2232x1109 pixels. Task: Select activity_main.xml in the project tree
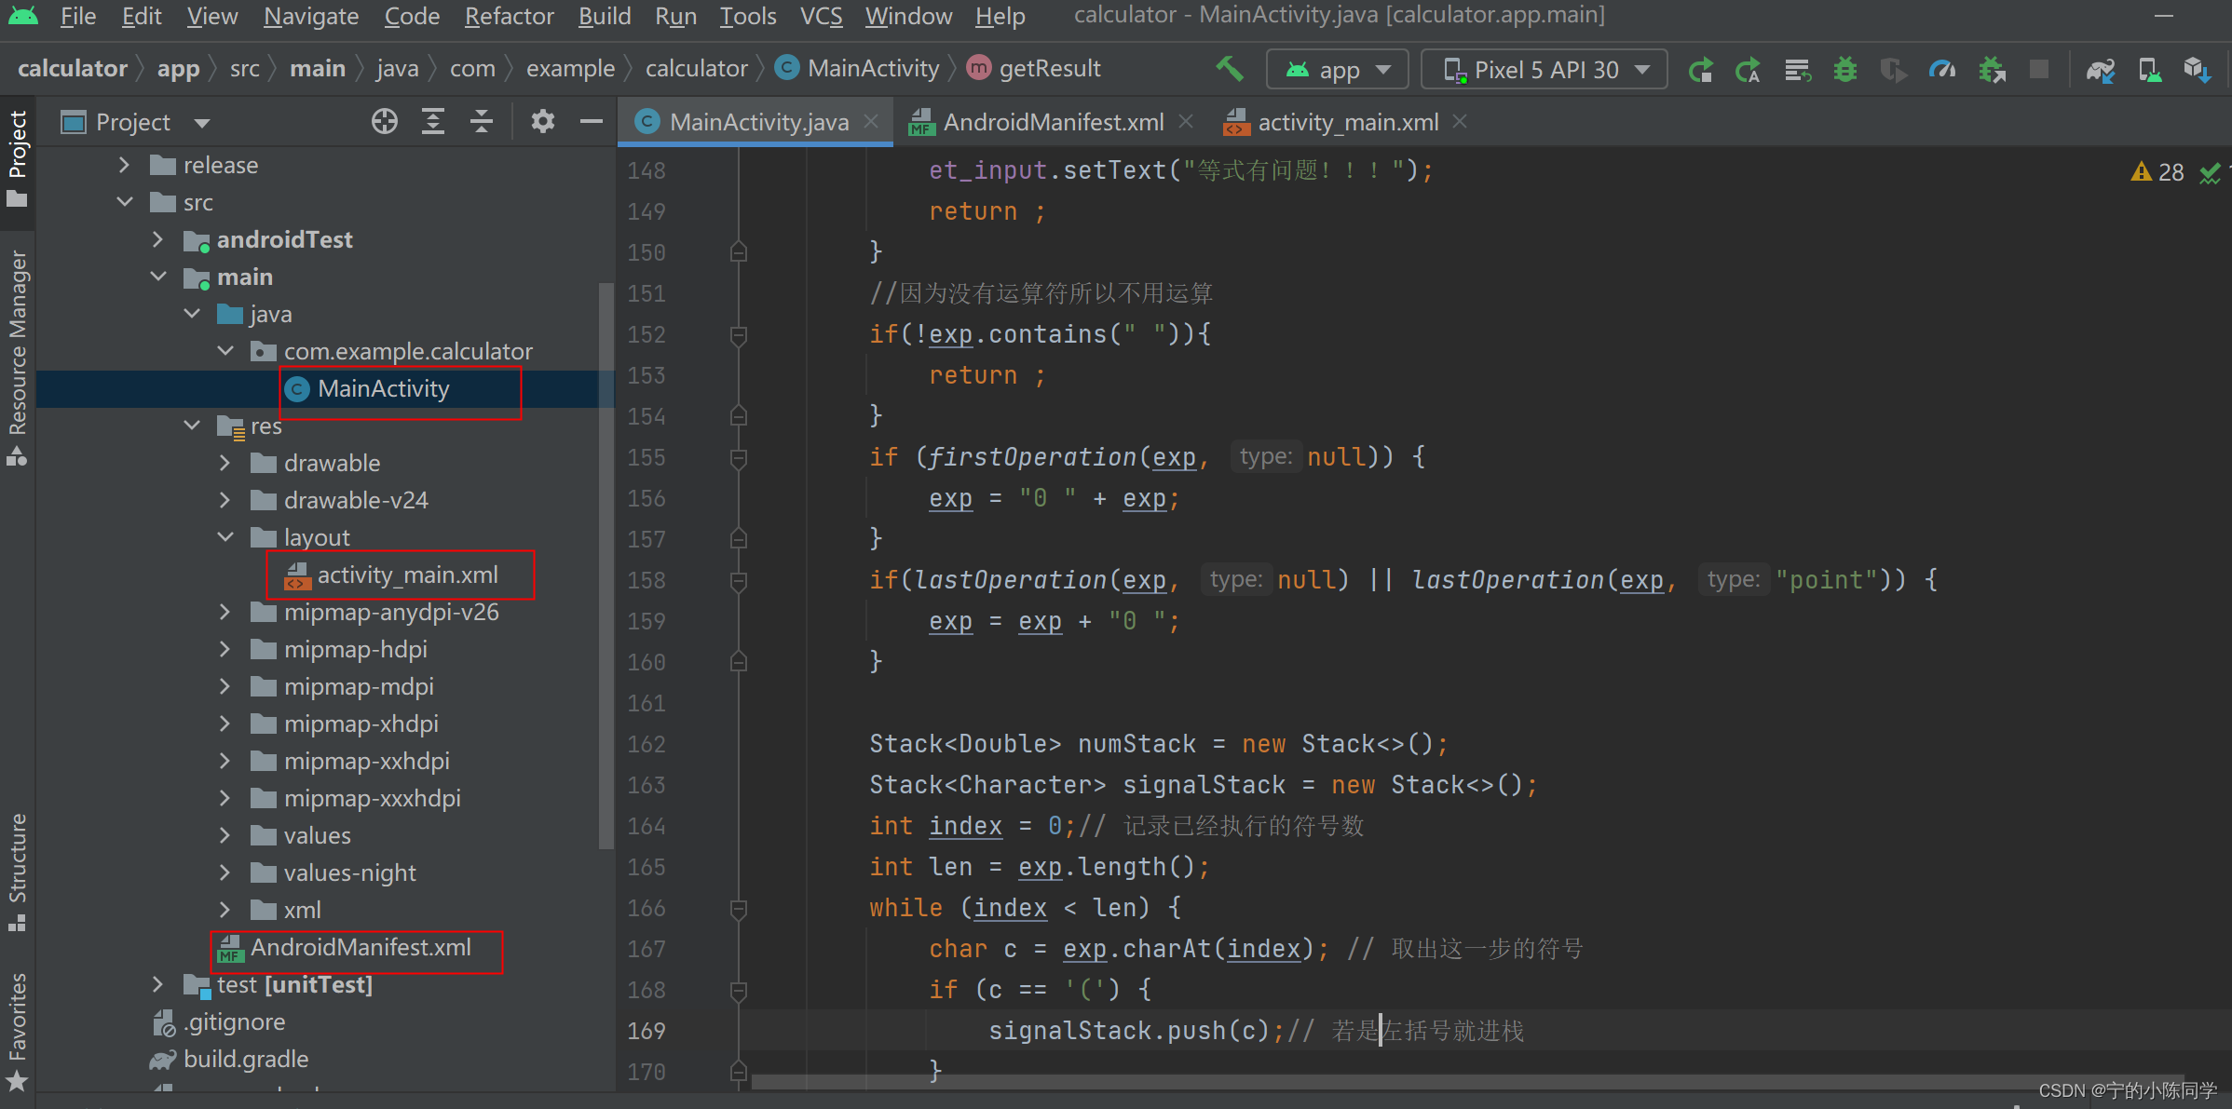[407, 575]
